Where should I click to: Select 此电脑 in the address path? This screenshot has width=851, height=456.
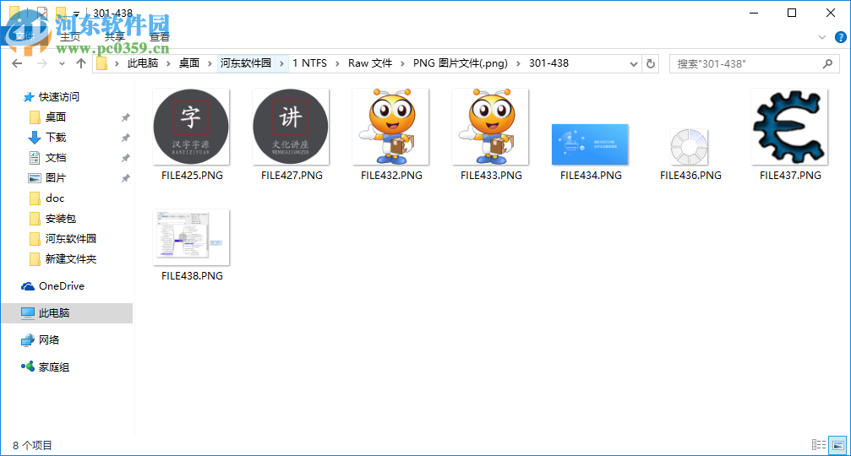click(143, 63)
